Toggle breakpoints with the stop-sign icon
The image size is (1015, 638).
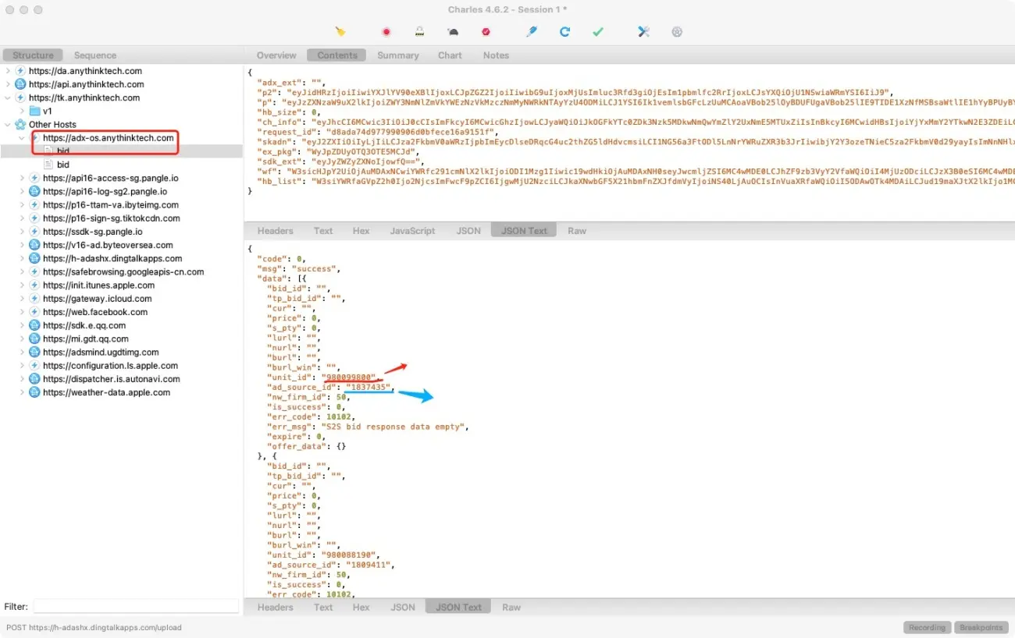tap(486, 31)
